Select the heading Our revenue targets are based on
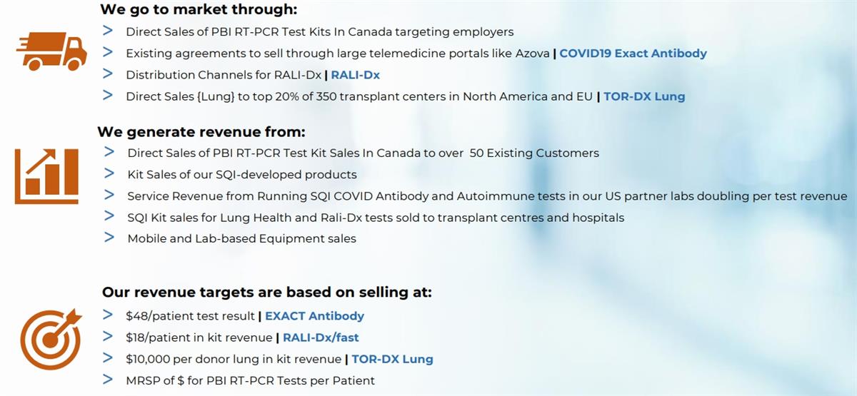Screen dimensions: 857x396 (267, 293)
